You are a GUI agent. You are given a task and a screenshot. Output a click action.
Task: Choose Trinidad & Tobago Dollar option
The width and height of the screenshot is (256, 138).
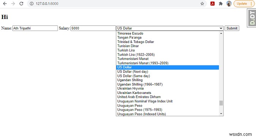pos(167,42)
